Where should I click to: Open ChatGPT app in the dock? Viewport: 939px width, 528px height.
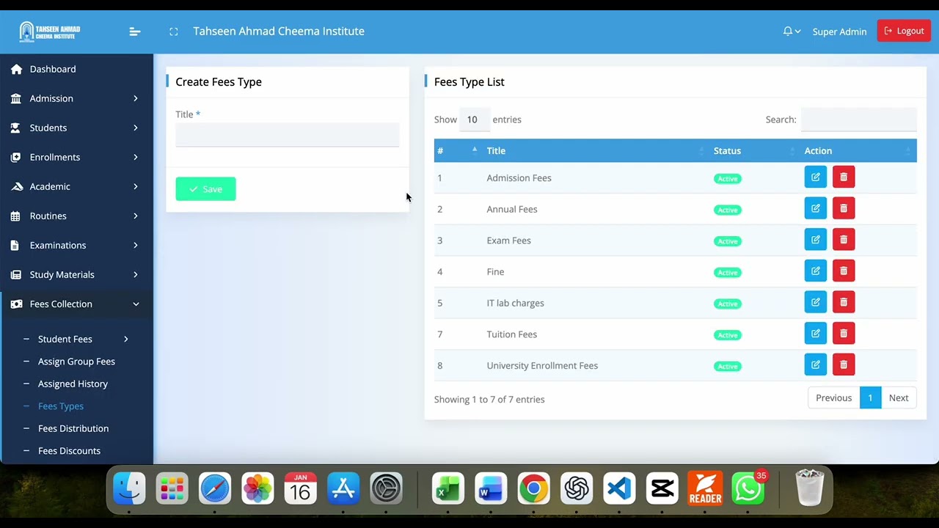tap(577, 488)
